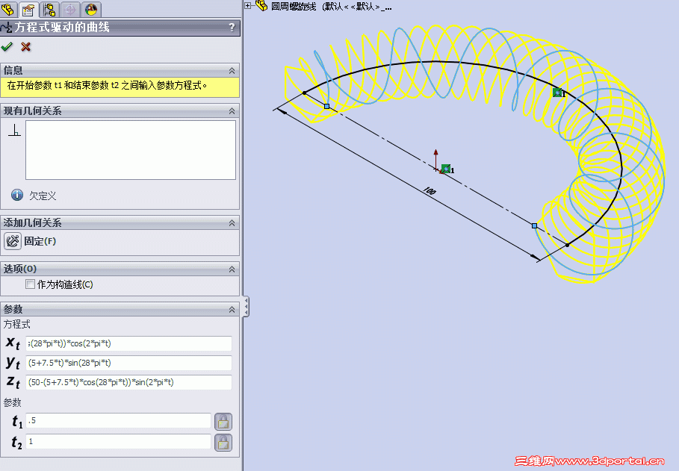Lock the t2 parameter value
The width and height of the screenshot is (679, 471).
tap(223, 443)
